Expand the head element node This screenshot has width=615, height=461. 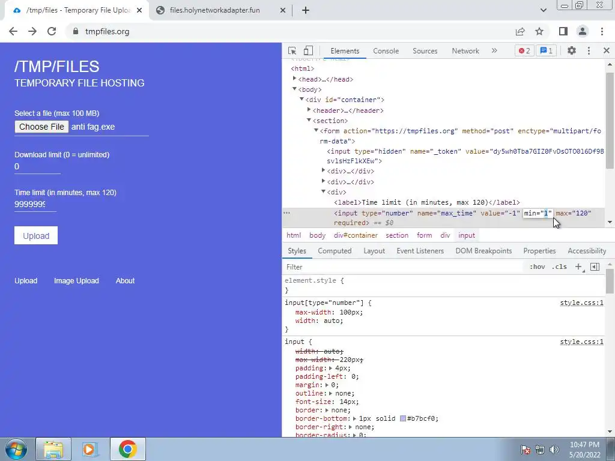(294, 79)
